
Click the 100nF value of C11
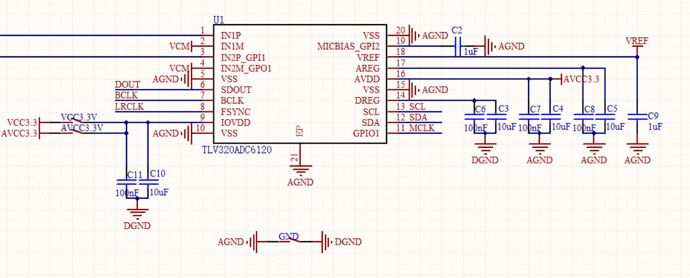127,192
